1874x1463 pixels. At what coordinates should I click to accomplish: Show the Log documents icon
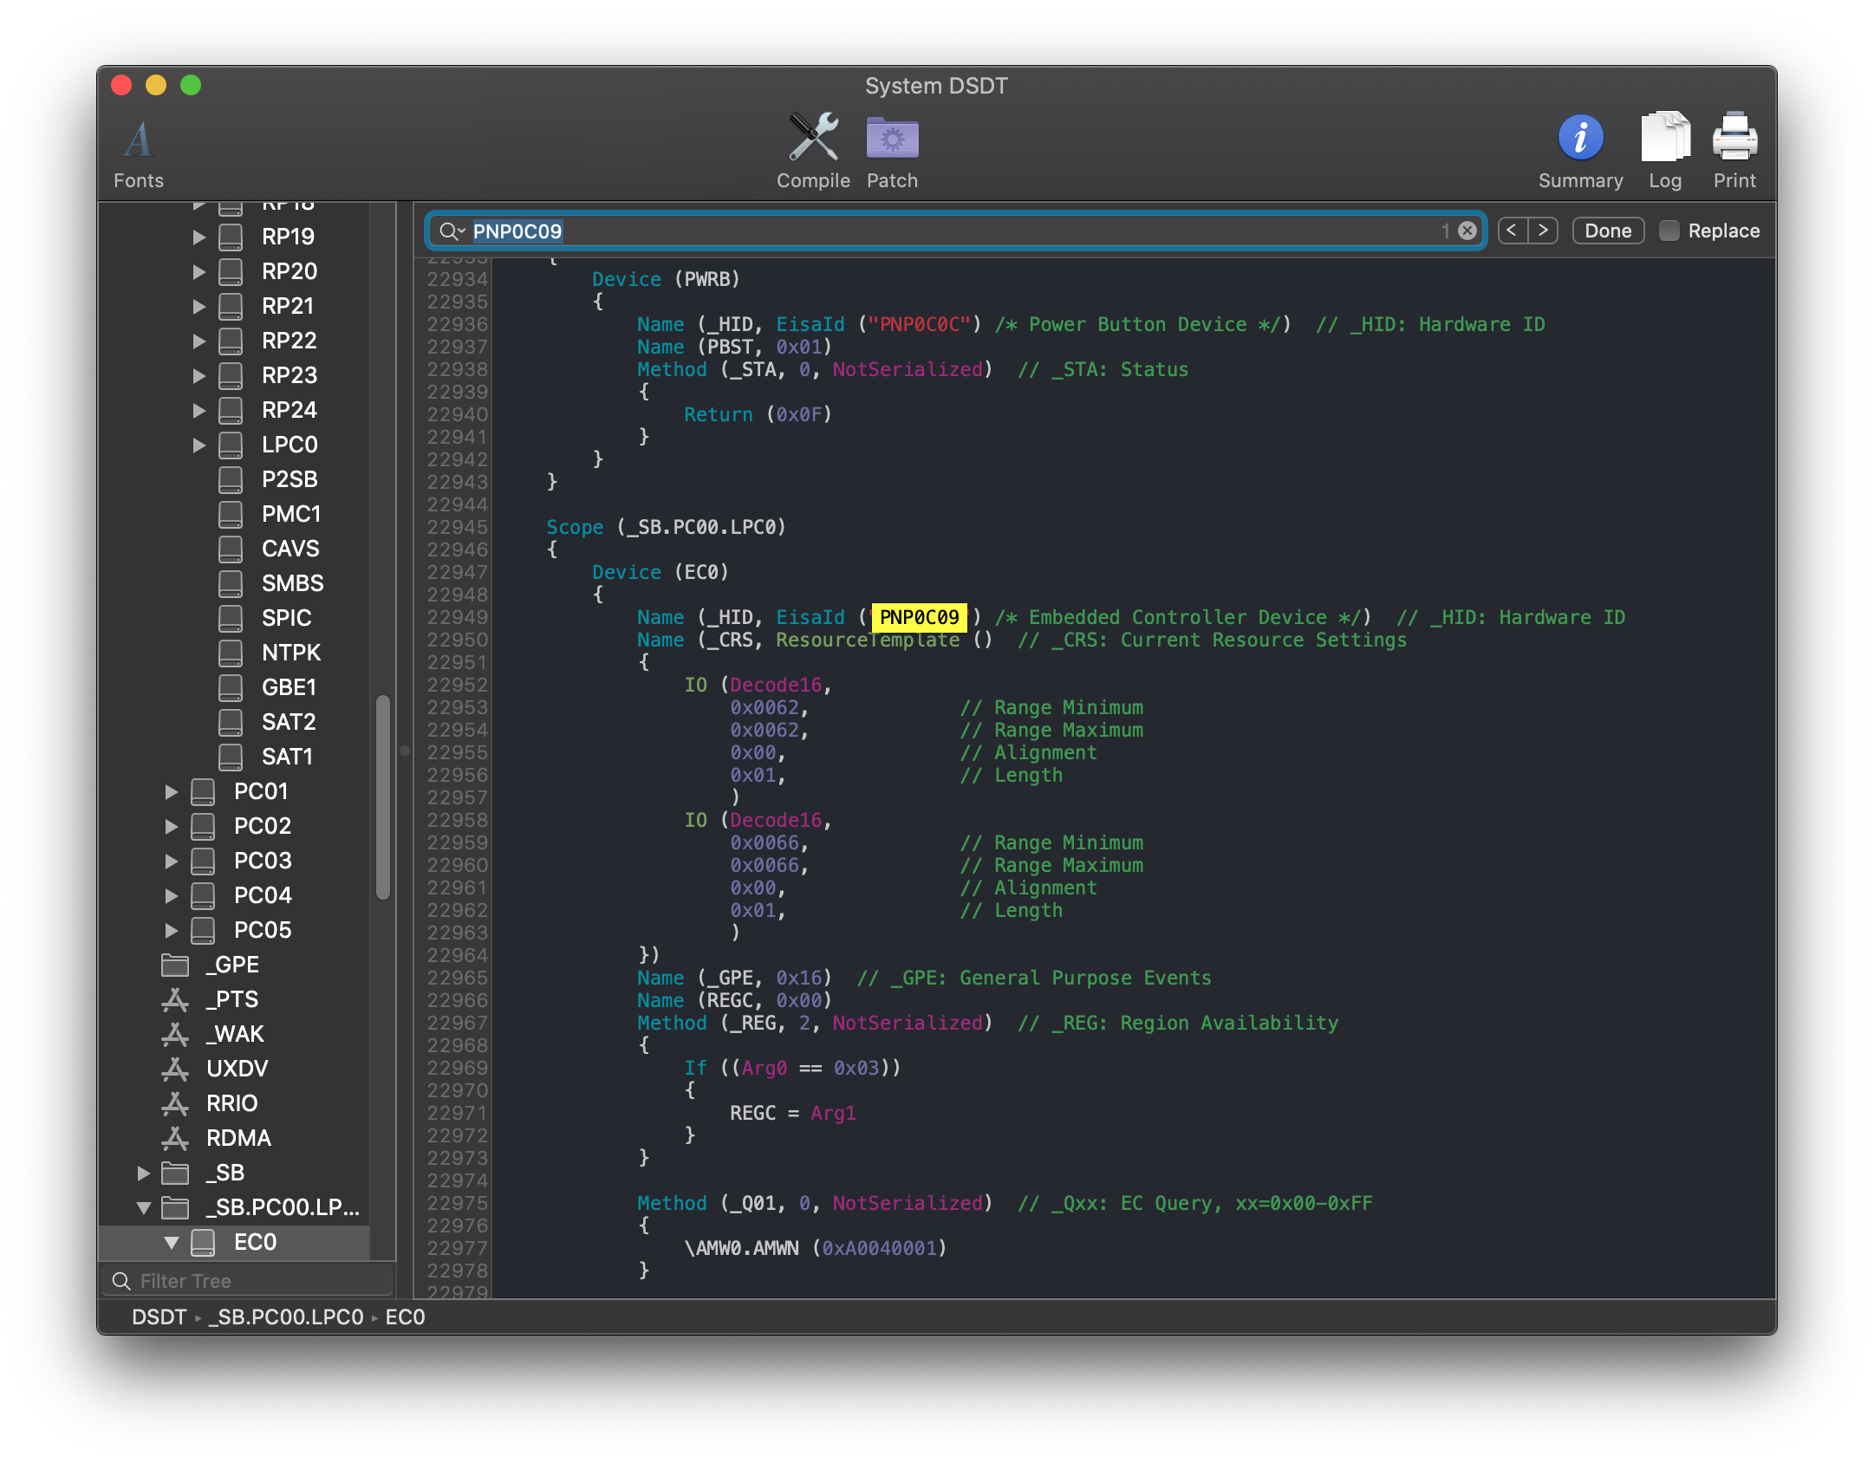(x=1664, y=138)
